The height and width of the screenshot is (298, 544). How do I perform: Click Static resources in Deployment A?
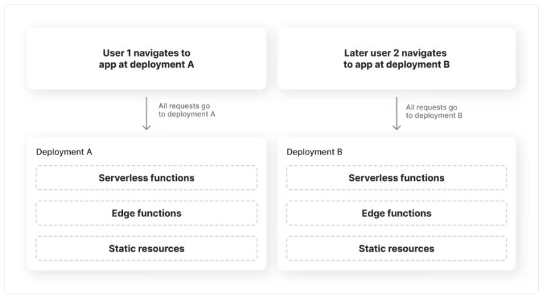147,248
